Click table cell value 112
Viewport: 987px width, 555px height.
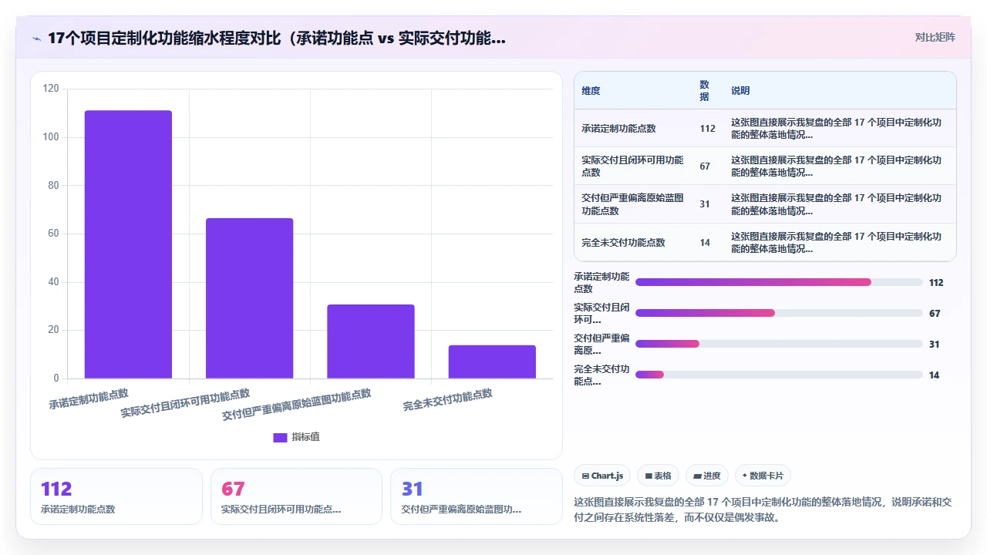pyautogui.click(x=707, y=129)
